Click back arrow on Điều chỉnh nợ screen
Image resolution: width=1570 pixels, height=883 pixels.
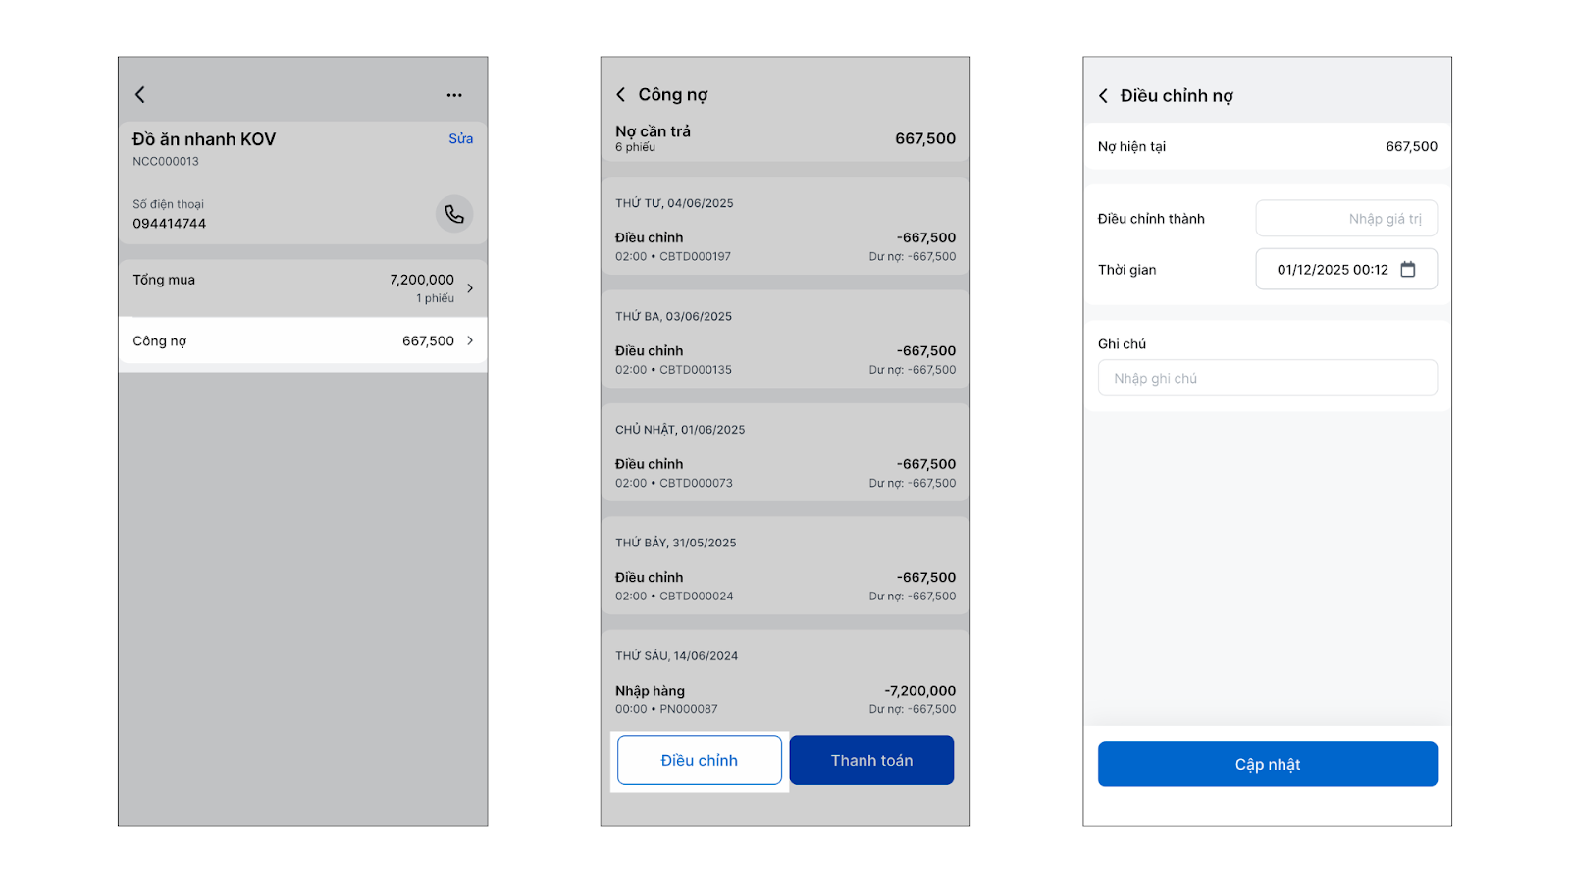pyautogui.click(x=1103, y=96)
